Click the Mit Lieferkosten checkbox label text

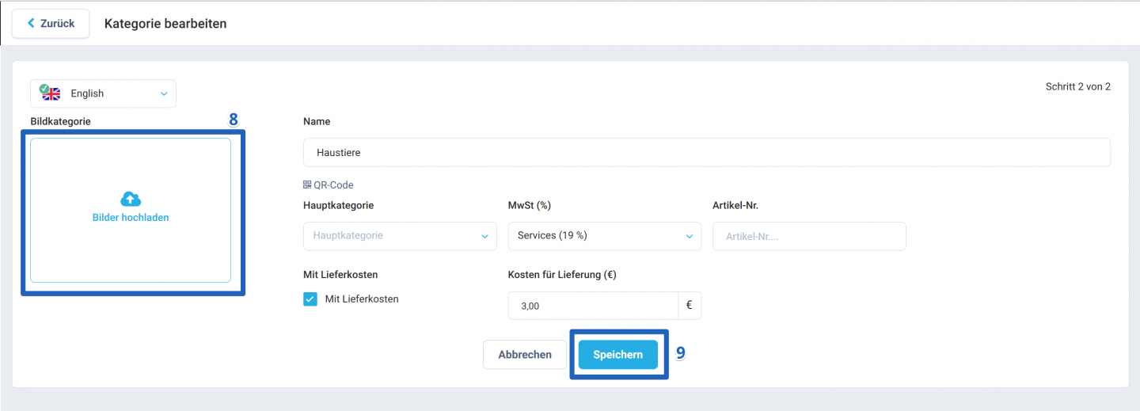tap(362, 299)
